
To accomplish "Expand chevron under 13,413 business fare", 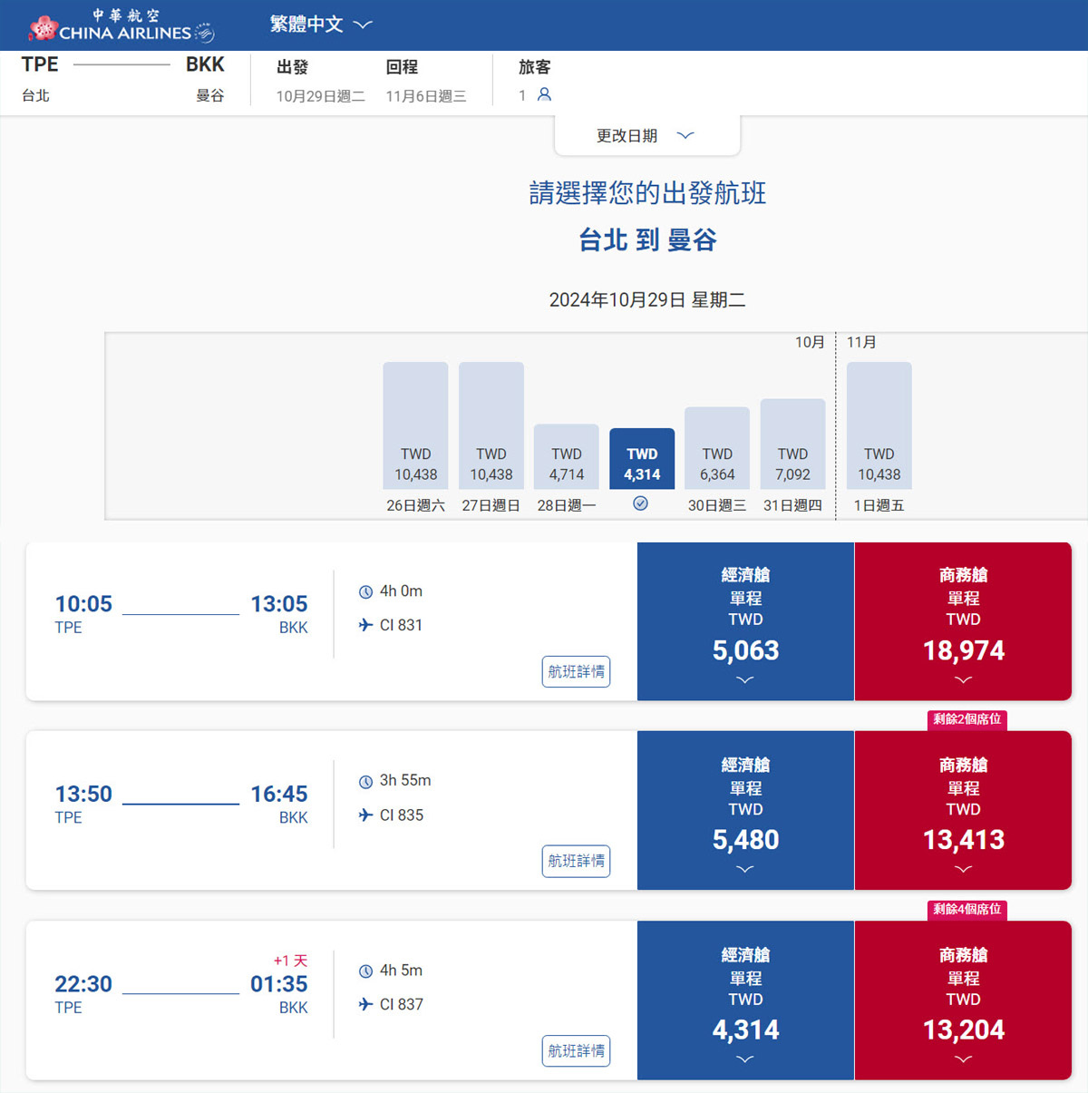I will 963,869.
